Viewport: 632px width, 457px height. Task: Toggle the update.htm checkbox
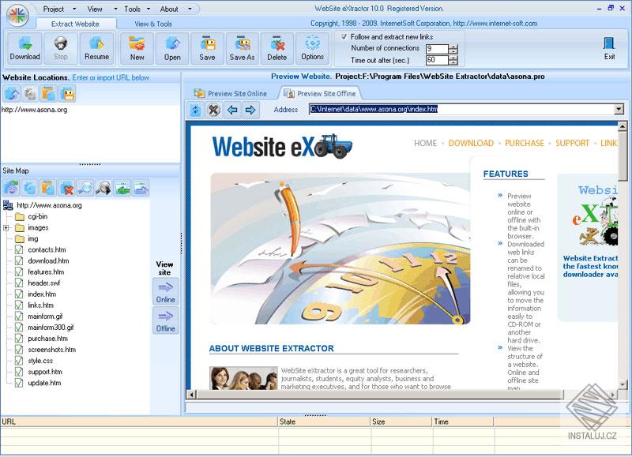[x=18, y=383]
